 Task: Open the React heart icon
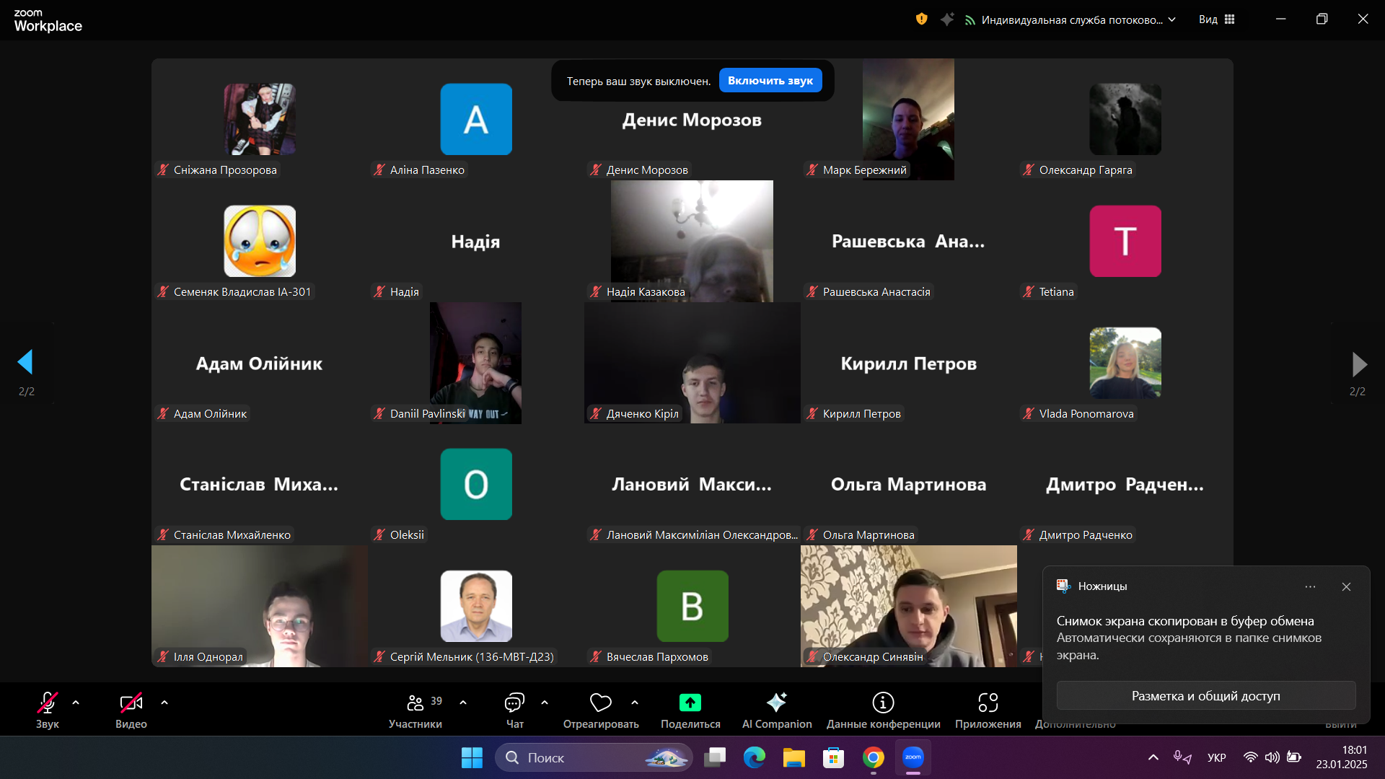coord(600,703)
